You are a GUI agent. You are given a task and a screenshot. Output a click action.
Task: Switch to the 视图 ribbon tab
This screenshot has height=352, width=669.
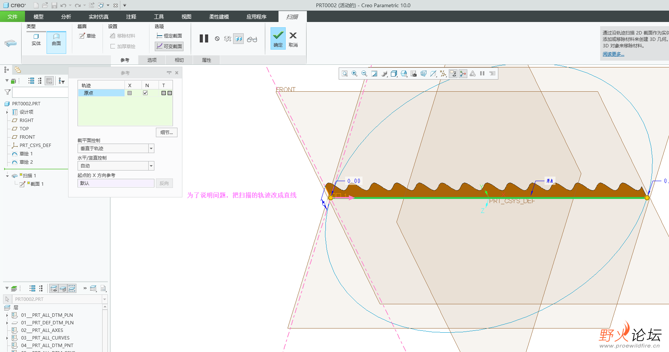coord(187,17)
